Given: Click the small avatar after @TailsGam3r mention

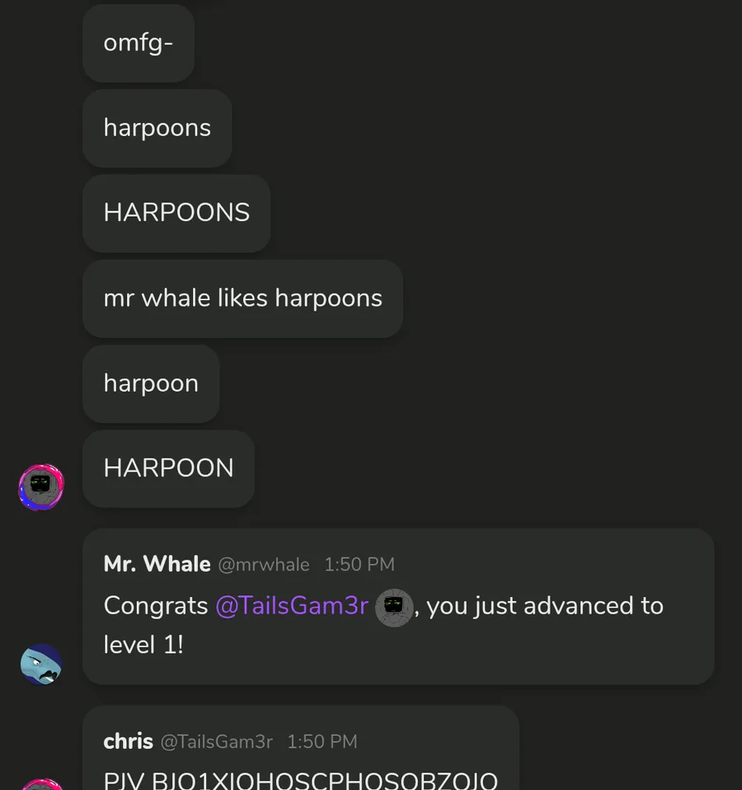Looking at the screenshot, I should (x=394, y=608).
